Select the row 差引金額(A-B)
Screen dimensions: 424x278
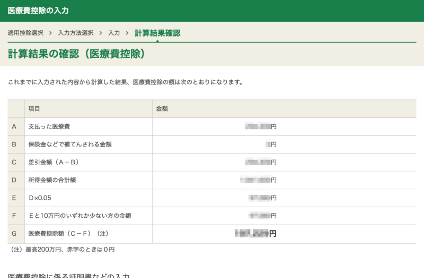211,162
